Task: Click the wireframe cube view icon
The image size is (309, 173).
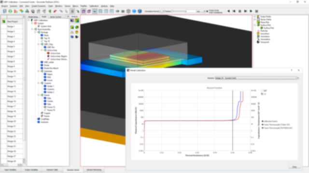Action: (128, 11)
